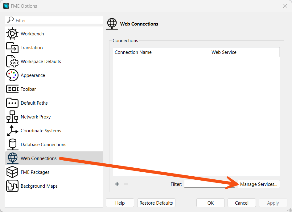Click the Toolbar settings icon
Viewport: 292px width, 212px height.
pyautogui.click(x=12, y=89)
